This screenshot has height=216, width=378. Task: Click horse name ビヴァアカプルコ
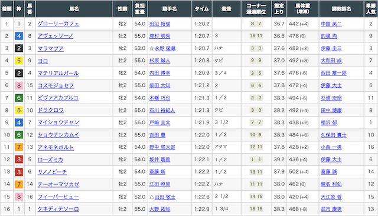pyautogui.click(x=58, y=98)
